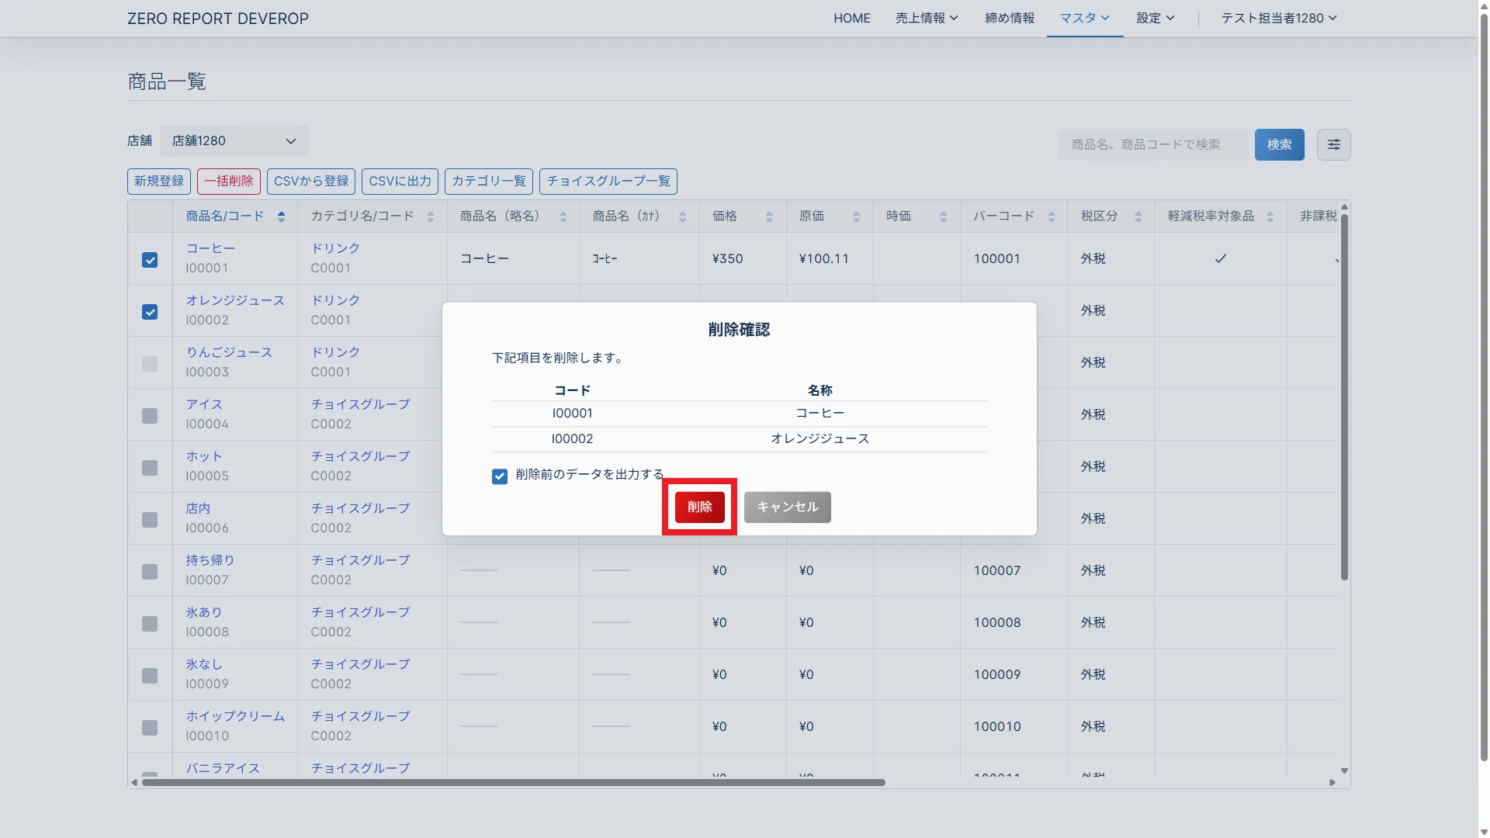This screenshot has height=838, width=1490.
Task: Open the 店舗1280 store dropdown
Action: 234,141
